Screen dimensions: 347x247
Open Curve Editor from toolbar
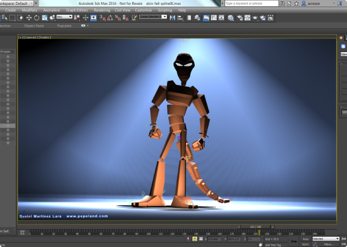click(214, 18)
